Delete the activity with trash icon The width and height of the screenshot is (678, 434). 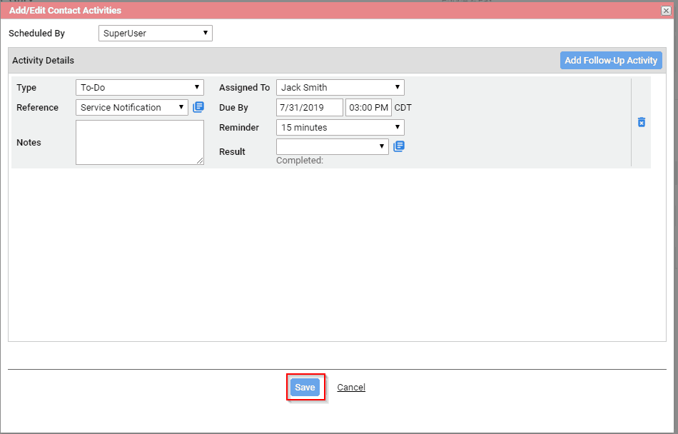pos(642,122)
